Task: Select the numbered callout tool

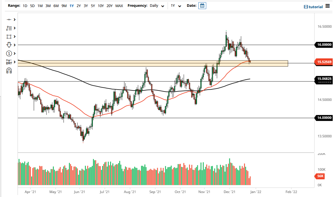Action: (9, 53)
